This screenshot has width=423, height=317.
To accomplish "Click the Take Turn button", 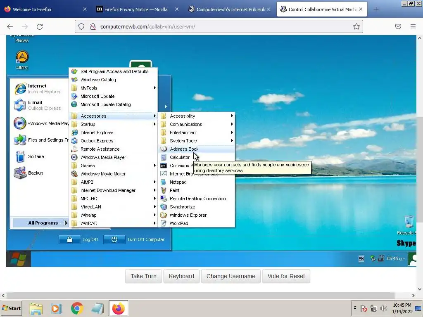I will coord(143,276).
